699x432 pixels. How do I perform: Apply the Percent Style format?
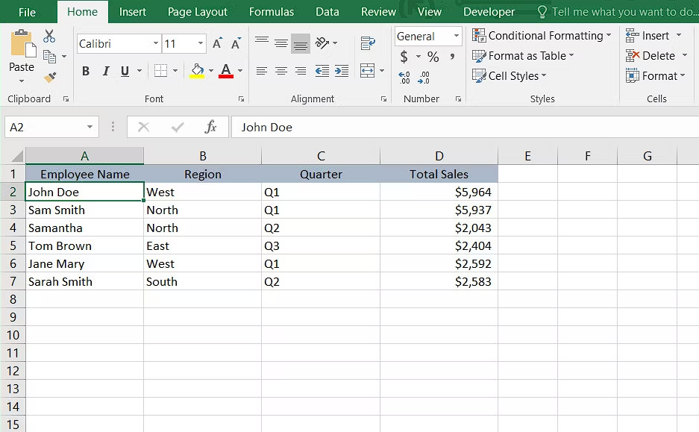pyautogui.click(x=433, y=55)
